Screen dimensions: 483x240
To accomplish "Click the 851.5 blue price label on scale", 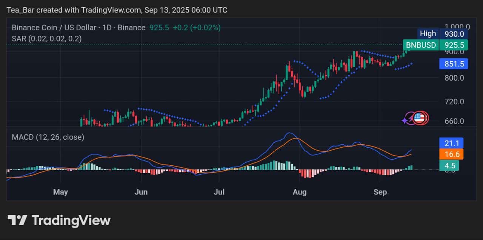I will pyautogui.click(x=454, y=64).
